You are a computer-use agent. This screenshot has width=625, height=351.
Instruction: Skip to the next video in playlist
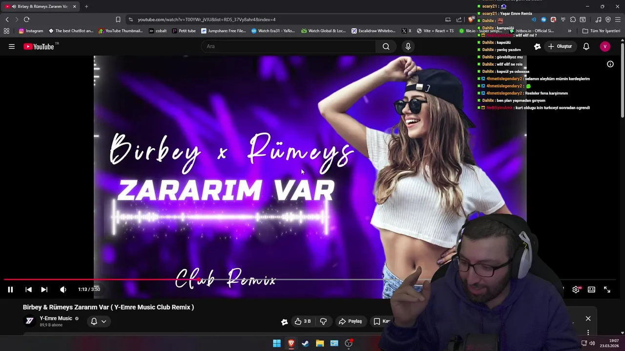pyautogui.click(x=44, y=290)
